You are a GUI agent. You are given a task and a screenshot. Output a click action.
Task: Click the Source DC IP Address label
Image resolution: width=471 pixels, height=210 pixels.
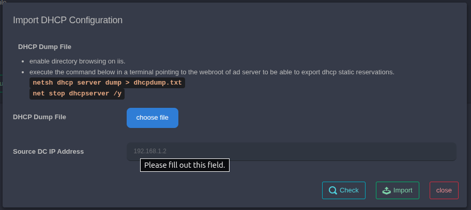tap(49, 152)
